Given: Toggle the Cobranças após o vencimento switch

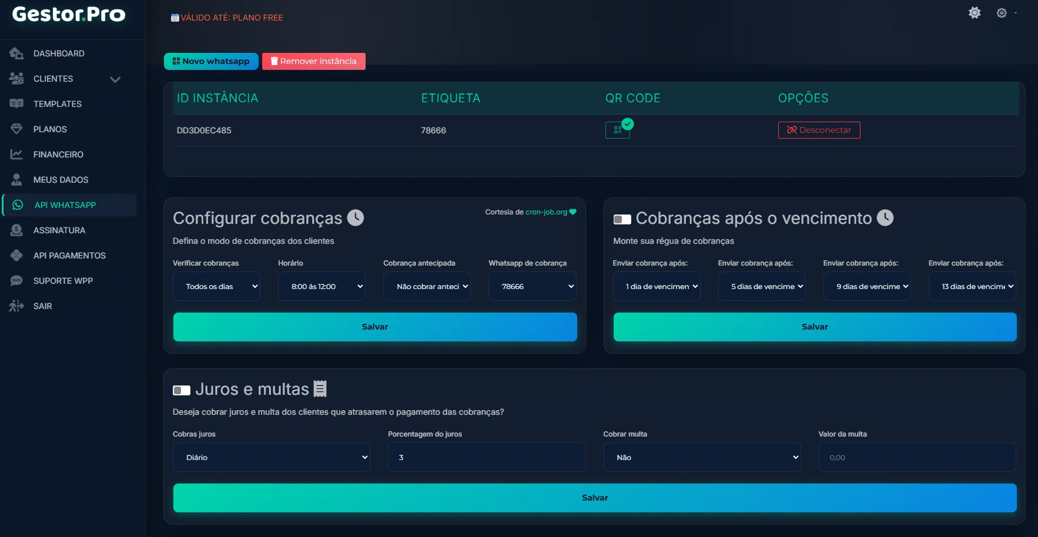Looking at the screenshot, I should click(622, 219).
